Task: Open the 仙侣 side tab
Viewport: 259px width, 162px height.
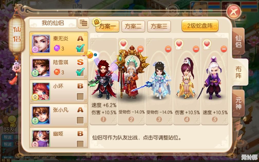Action: tap(238, 41)
